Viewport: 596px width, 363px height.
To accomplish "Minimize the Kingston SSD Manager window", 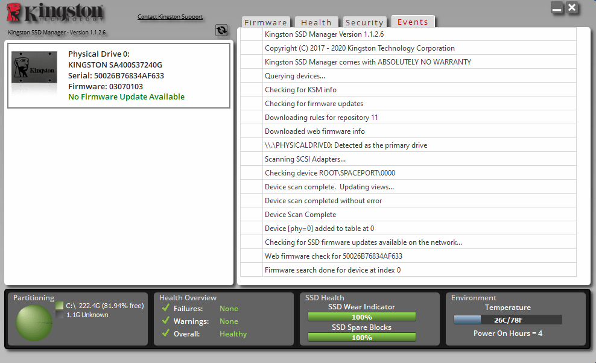I will (557, 8).
